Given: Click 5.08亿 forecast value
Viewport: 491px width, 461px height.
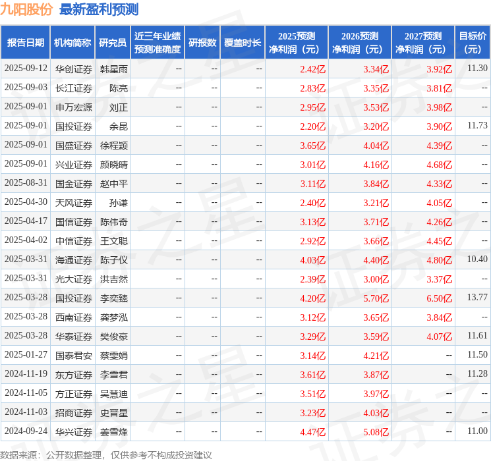Looking at the screenshot, I should tap(376, 432).
